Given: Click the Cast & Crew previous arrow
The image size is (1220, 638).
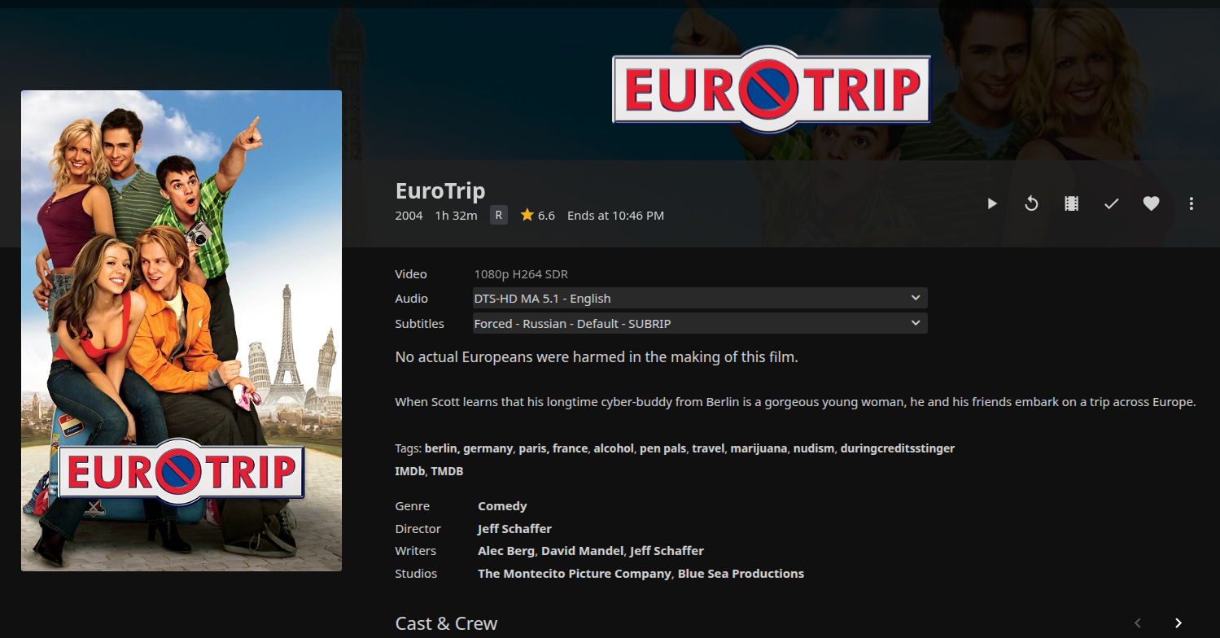Looking at the screenshot, I should coord(1138,623).
